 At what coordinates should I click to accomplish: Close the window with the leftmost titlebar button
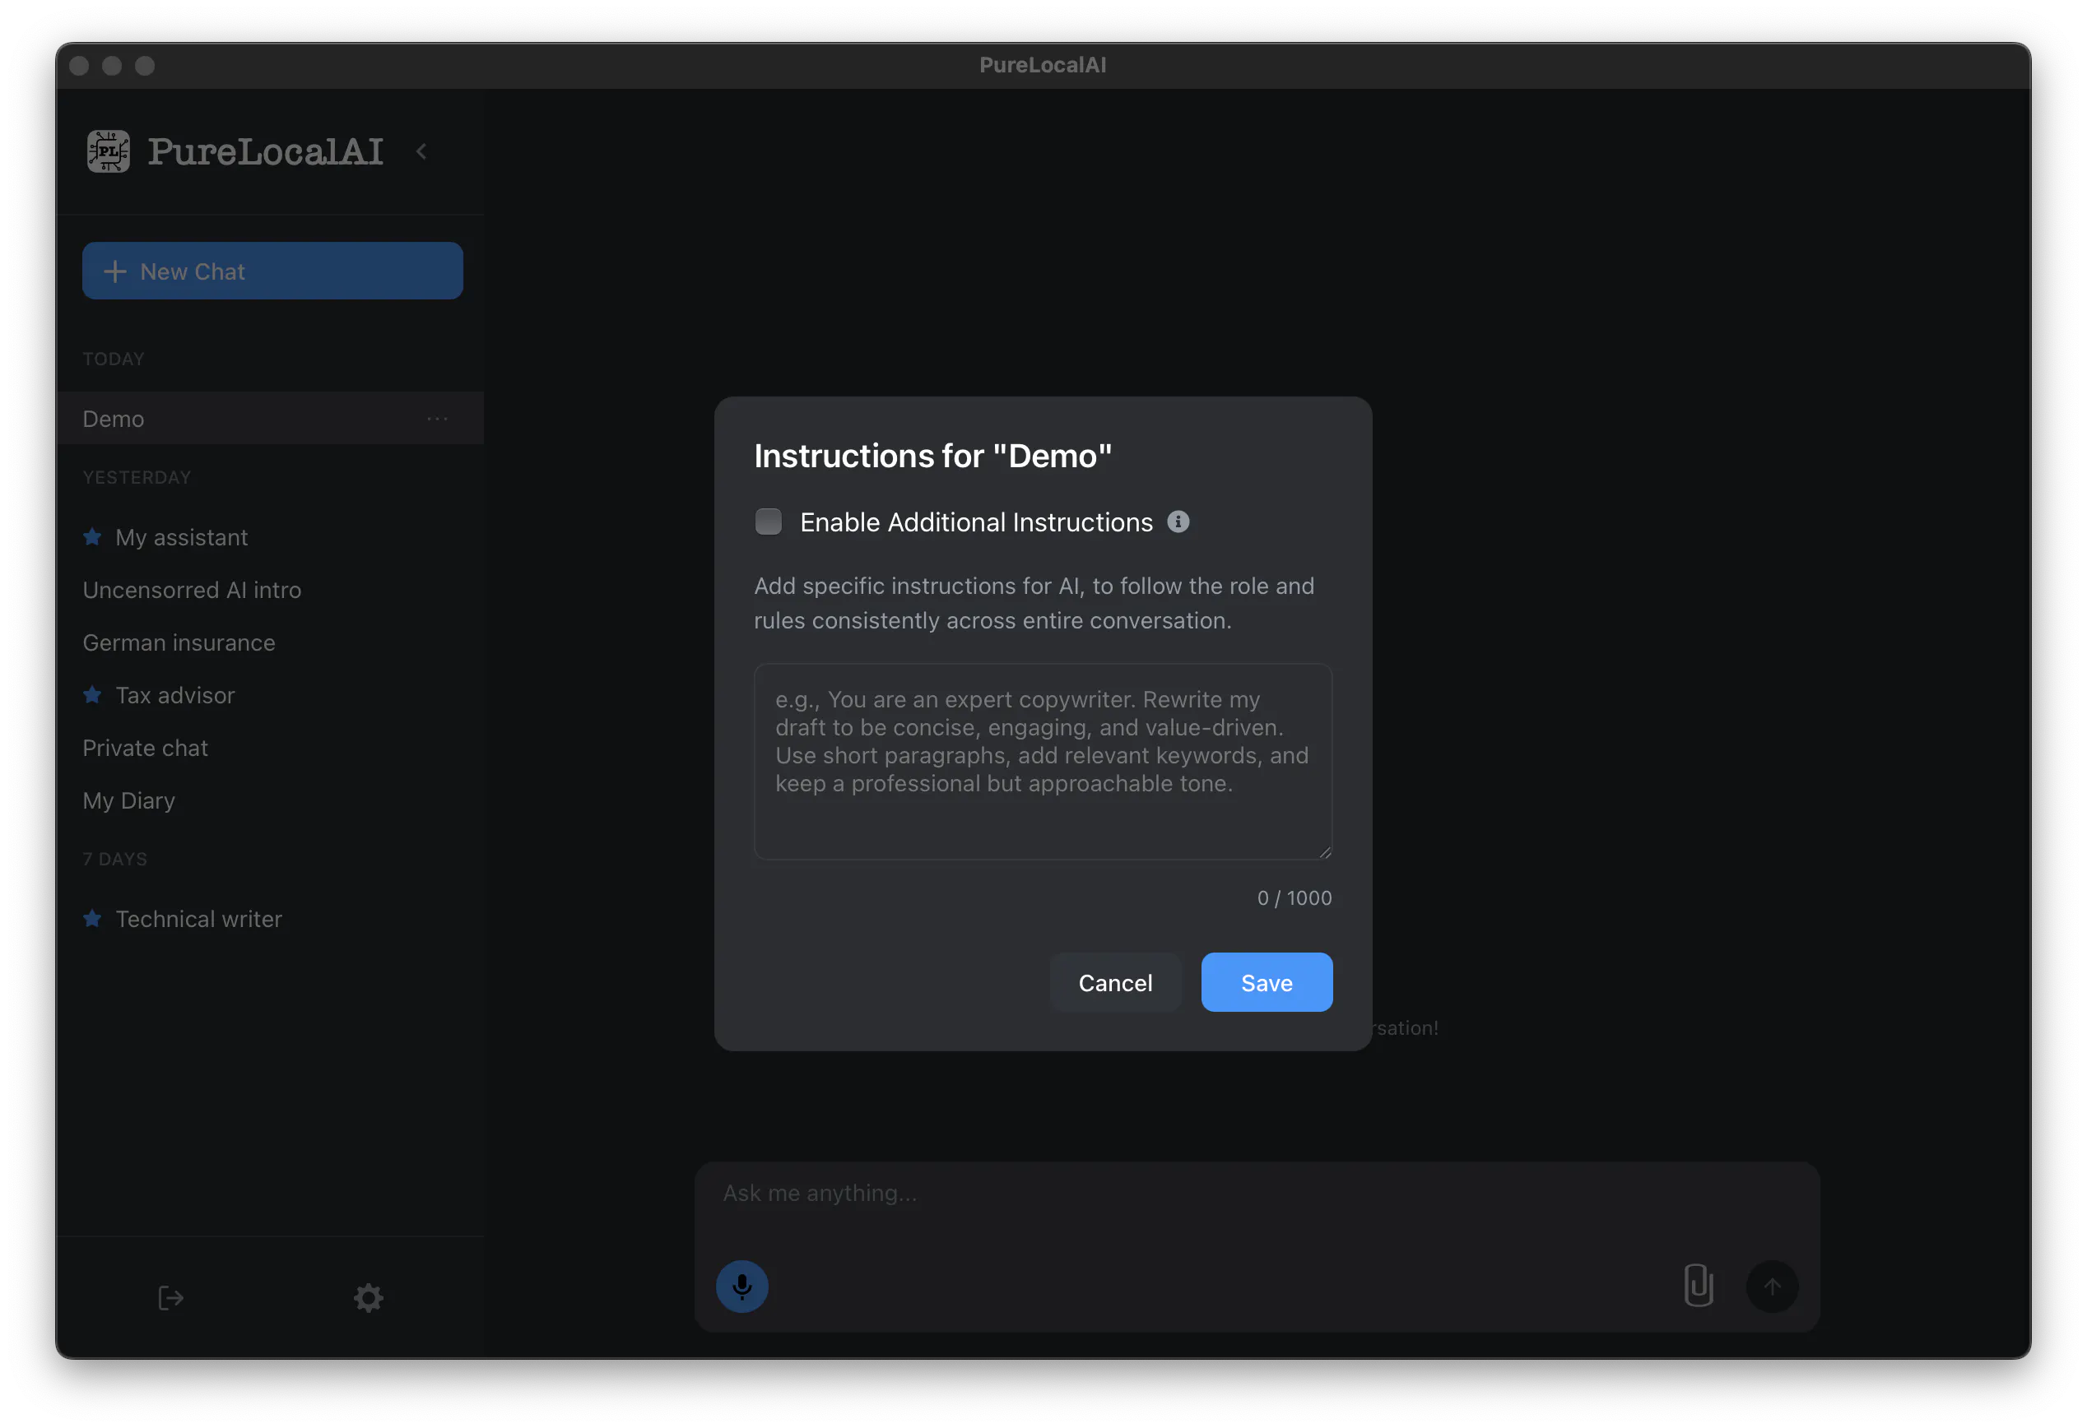click(79, 66)
